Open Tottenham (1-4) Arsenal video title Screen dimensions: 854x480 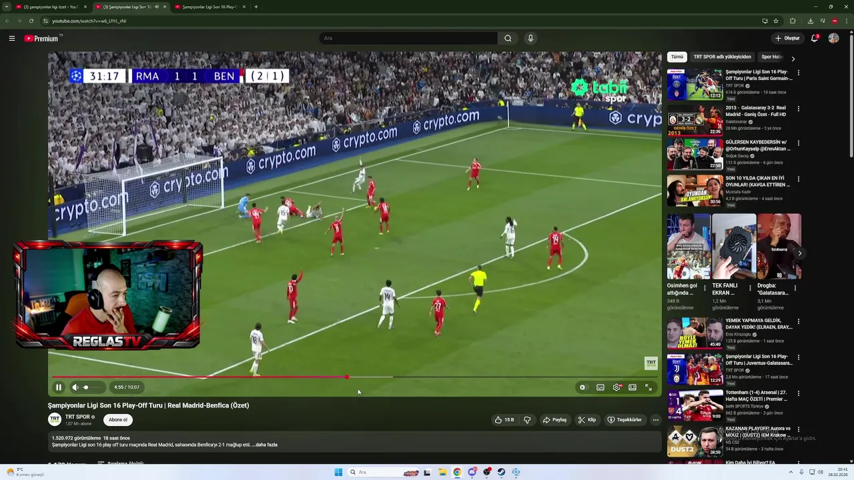click(759, 396)
